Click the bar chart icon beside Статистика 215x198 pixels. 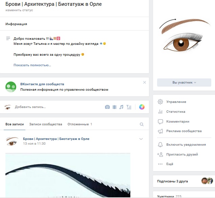click(x=160, y=112)
